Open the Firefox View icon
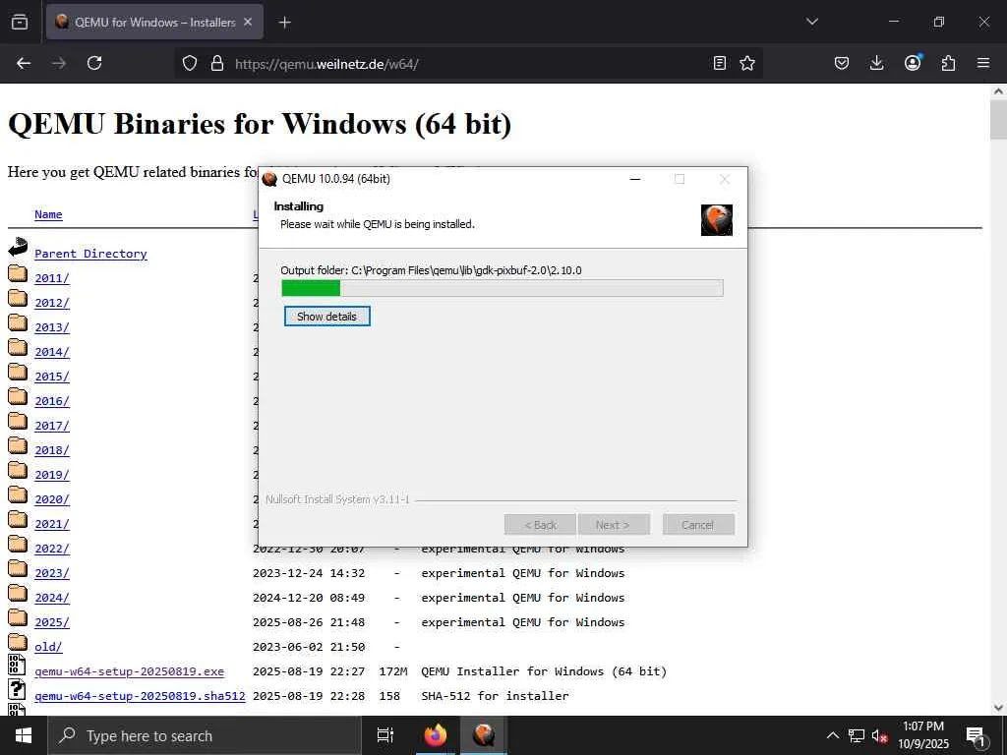The image size is (1007, 755). pos(20,22)
